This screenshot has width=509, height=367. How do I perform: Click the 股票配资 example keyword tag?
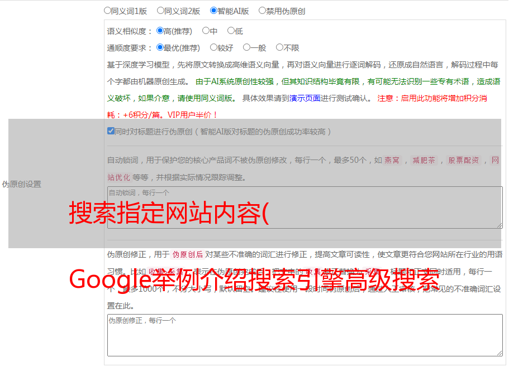[x=463, y=160]
